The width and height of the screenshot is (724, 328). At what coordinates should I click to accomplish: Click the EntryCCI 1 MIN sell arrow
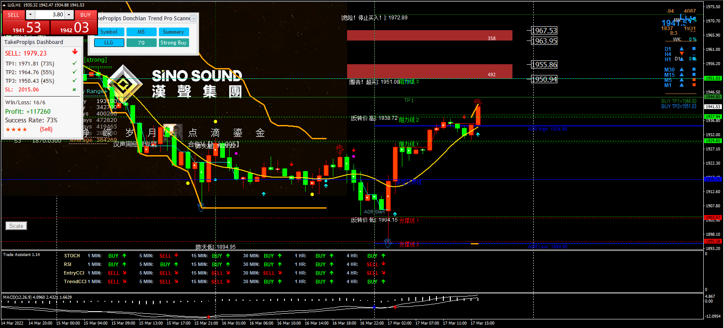coord(124,273)
